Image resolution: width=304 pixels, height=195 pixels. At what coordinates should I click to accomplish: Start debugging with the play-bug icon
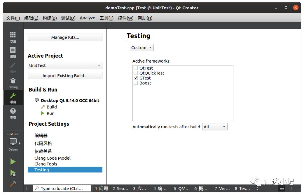click(x=13, y=173)
